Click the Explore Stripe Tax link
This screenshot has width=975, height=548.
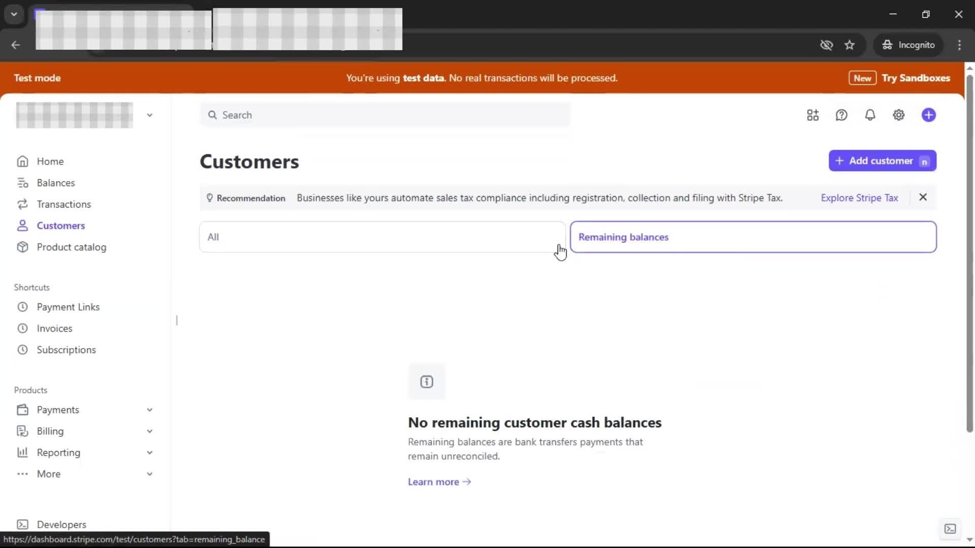(x=859, y=198)
